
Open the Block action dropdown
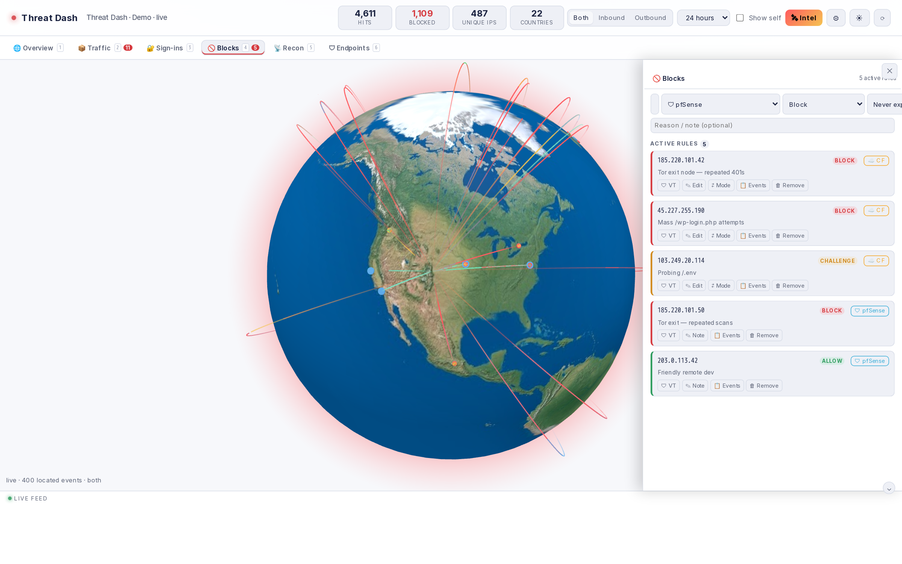(823, 104)
